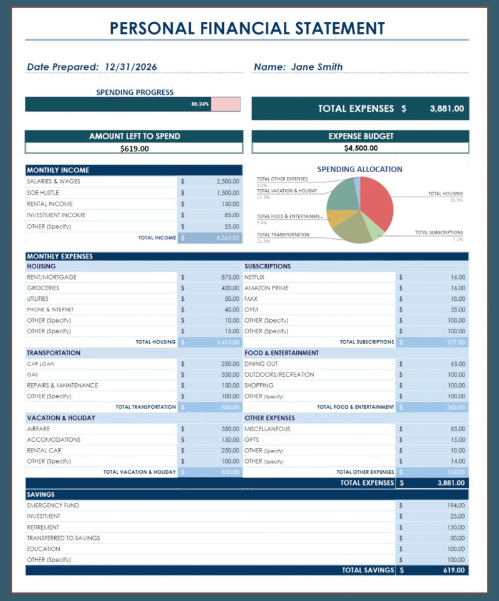Select the Total Vacation & Holiday cell 850.00
Screen dimensions: 499x601
[x=210, y=472]
